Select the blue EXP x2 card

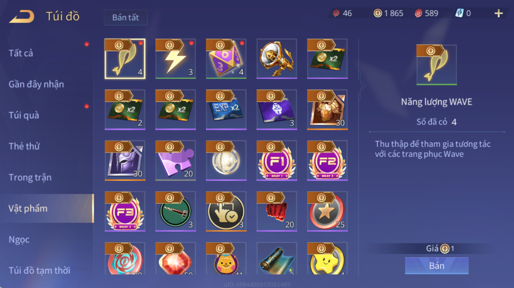click(226, 110)
